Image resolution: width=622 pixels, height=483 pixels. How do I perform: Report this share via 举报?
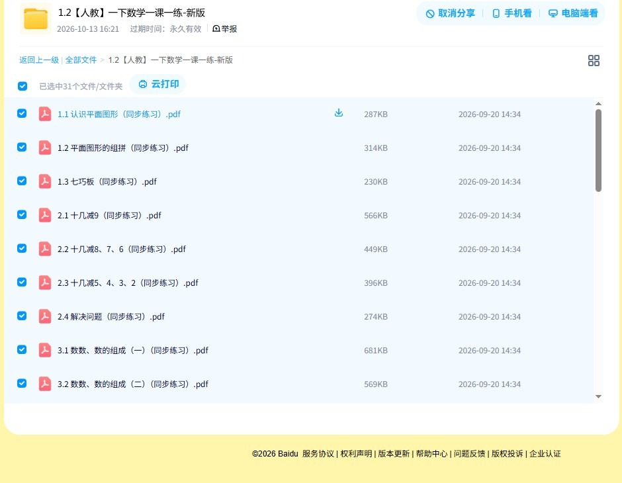(224, 28)
